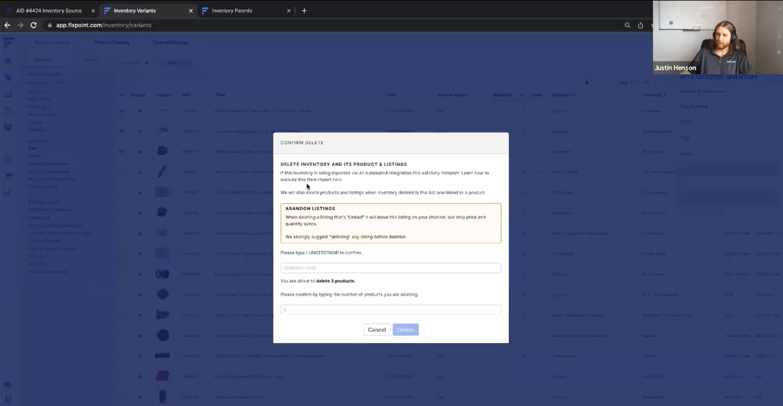Image resolution: width=783 pixels, height=406 pixels.
Task: Open the chat bubble icon at sidebar bottom
Action: [8, 385]
